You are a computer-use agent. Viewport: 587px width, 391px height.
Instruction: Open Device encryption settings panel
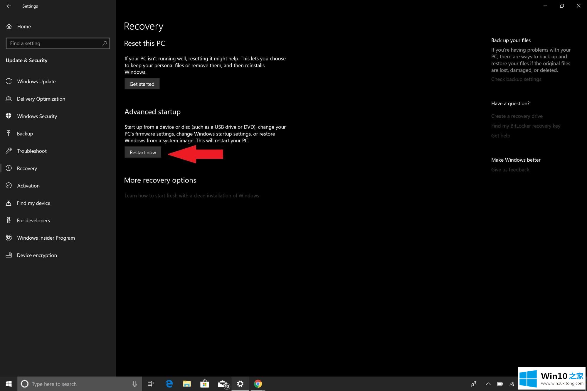point(37,255)
